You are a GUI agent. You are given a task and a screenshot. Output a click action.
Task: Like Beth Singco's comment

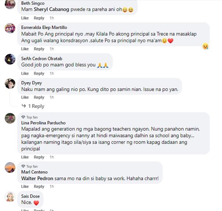tap(25, 18)
